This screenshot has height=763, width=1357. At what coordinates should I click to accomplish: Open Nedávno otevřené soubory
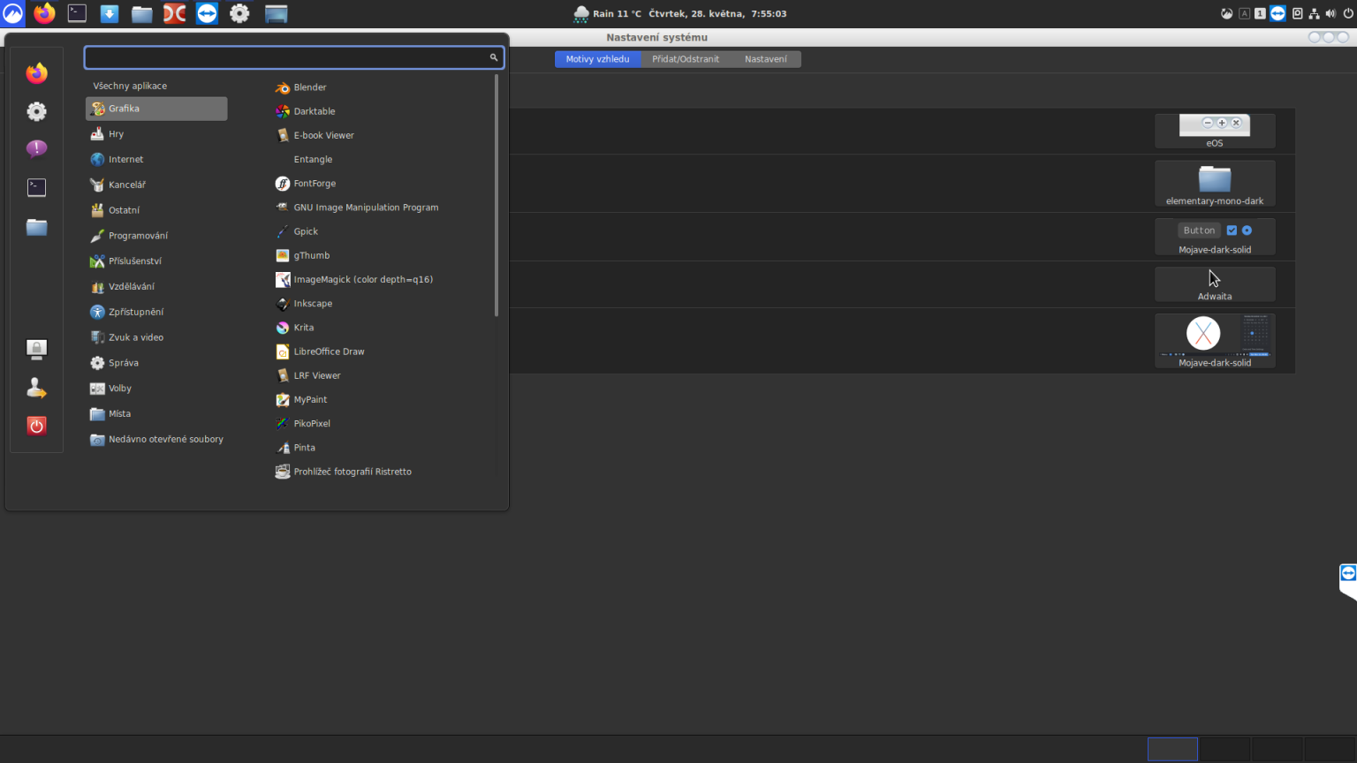(165, 439)
